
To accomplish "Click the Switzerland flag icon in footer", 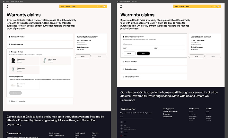I will (x=121, y=136).
